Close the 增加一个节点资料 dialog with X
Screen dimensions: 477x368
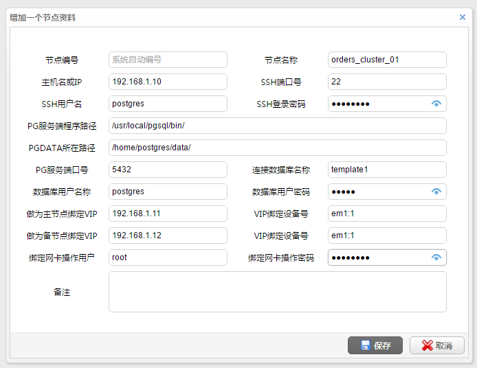[x=463, y=17]
